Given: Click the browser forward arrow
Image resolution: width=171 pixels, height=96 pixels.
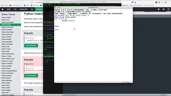Looking at the screenshot, I should [x=5, y=2].
